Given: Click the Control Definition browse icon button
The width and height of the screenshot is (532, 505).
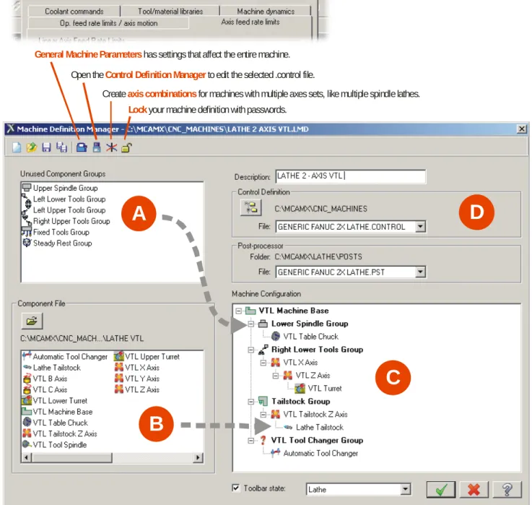Looking at the screenshot, I should (x=251, y=207).
